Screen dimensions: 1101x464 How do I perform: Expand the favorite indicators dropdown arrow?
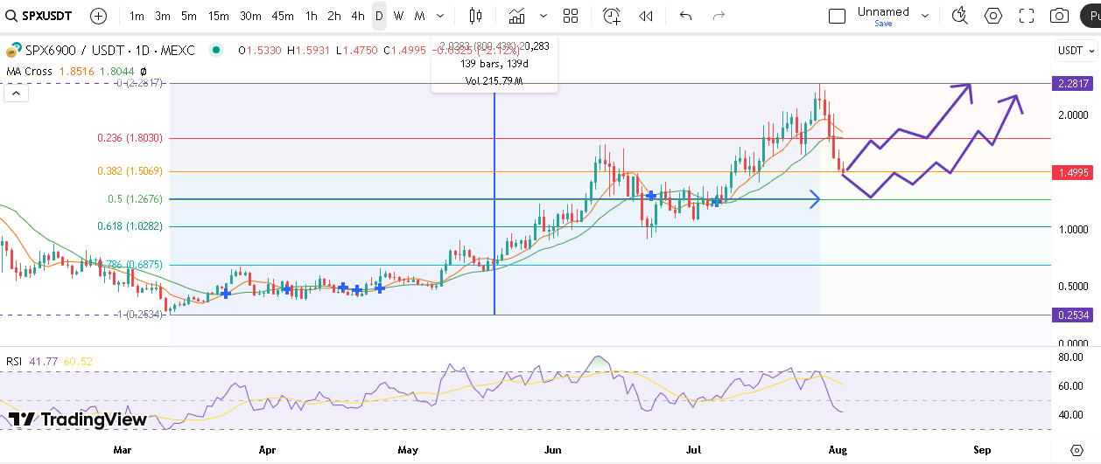pos(543,16)
